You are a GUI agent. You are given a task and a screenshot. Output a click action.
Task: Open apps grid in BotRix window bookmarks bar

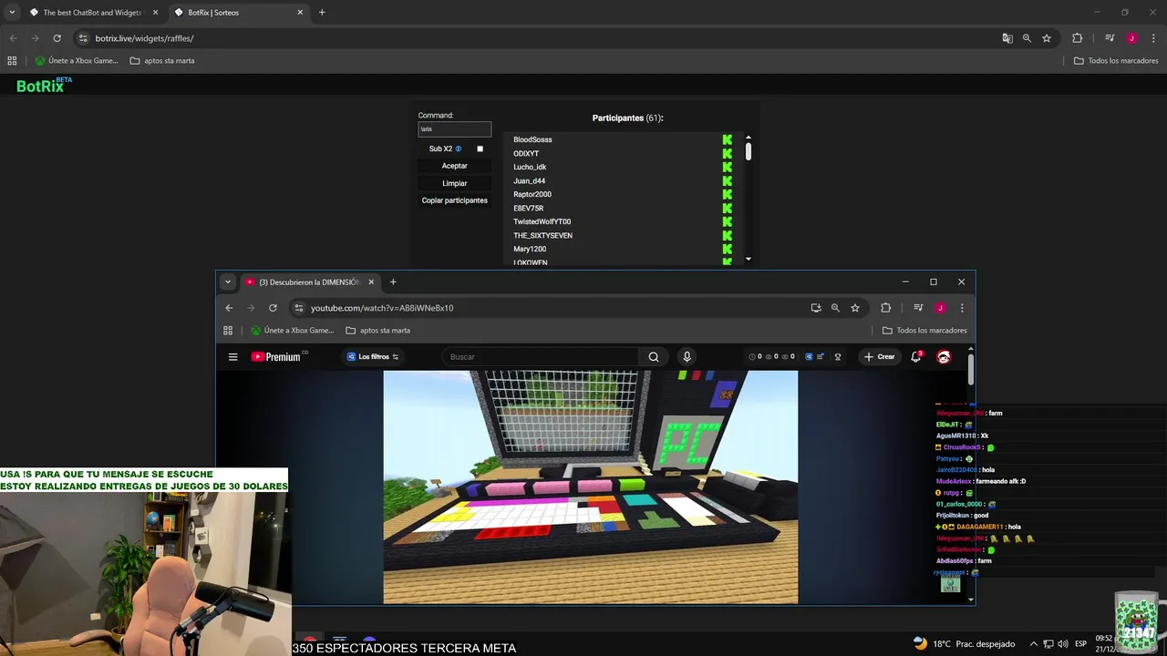pos(12,61)
